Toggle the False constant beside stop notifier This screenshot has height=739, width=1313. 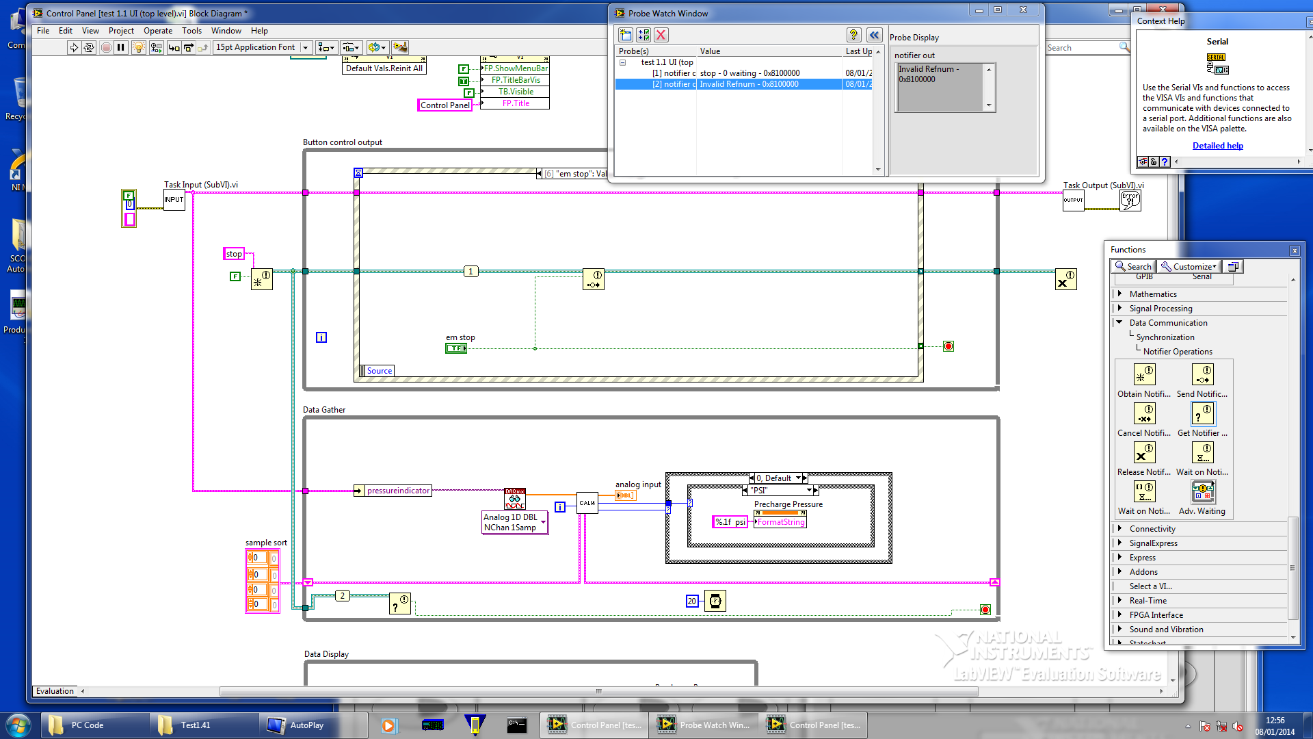[x=235, y=276]
